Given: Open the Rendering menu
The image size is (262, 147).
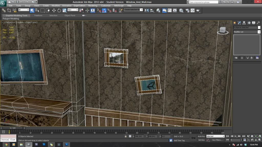Looking at the screenshot, I should coord(93,6).
